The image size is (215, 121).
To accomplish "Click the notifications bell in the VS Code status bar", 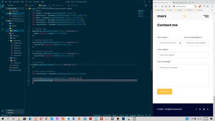I will (x=150, y=115).
